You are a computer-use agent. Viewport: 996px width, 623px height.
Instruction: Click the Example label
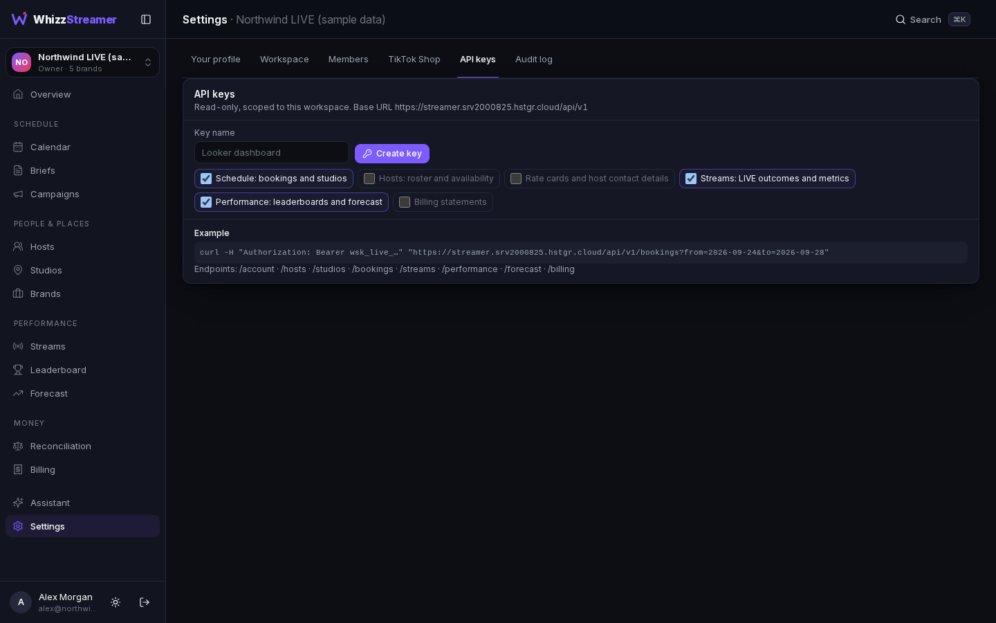(212, 233)
